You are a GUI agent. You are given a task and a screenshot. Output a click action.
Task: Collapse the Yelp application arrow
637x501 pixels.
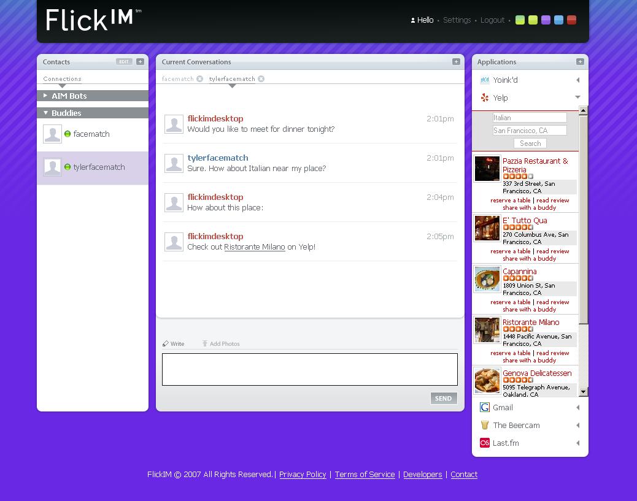point(577,97)
